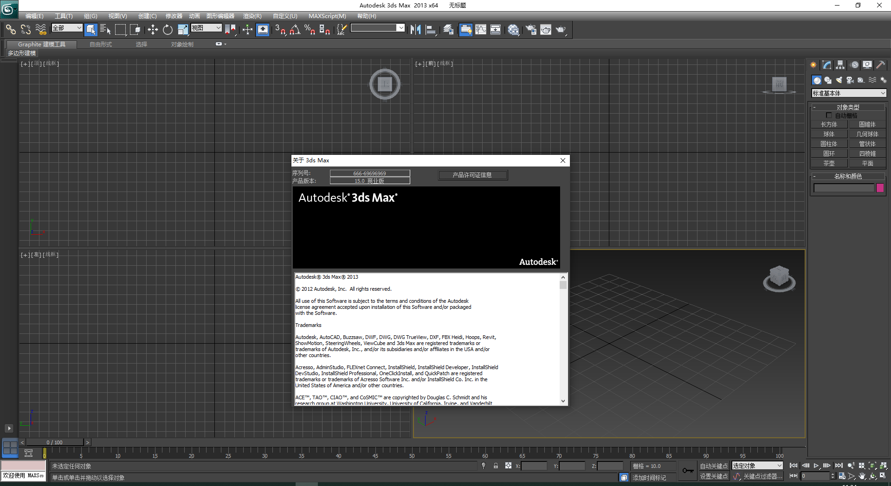
Task: Click the Align tool icon
Action: [431, 30]
